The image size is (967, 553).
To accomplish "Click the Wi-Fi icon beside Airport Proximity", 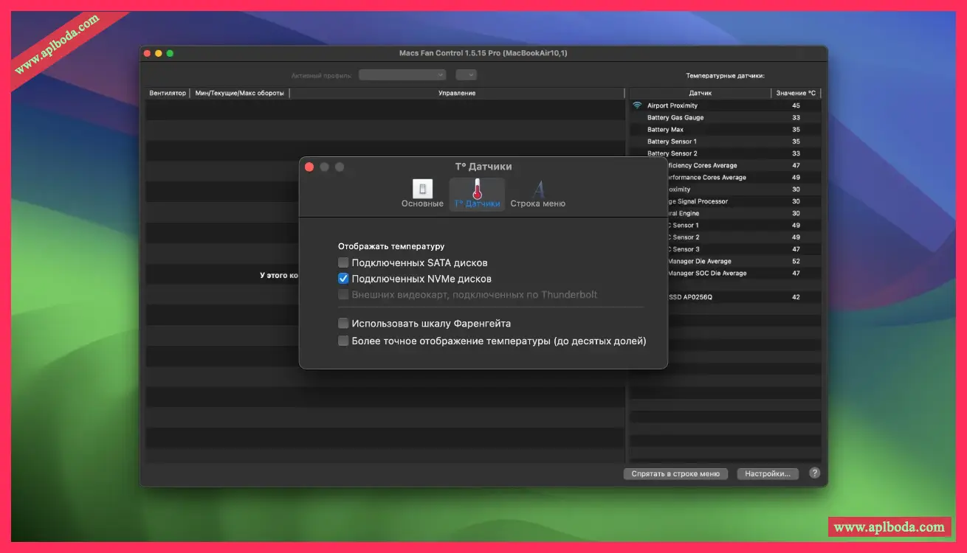I will pyautogui.click(x=638, y=105).
